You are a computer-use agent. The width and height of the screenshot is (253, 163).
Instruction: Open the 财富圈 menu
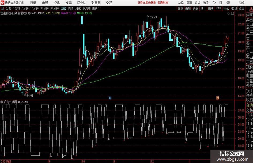pyautogui.click(x=96, y=3)
